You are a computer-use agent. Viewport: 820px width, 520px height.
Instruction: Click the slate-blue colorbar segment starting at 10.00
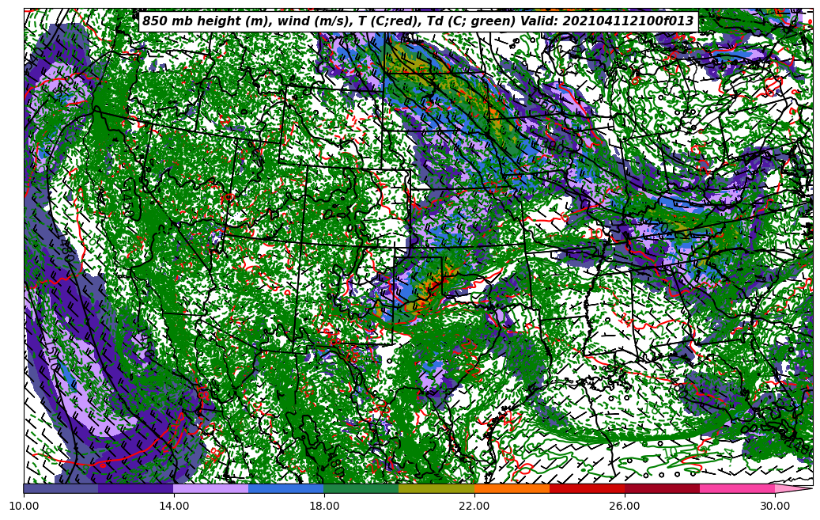(x=61, y=488)
